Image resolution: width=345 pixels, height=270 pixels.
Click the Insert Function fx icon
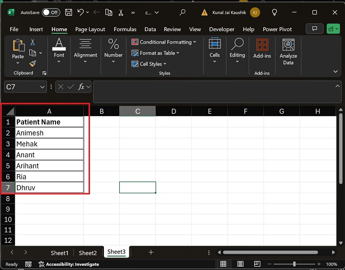point(82,87)
